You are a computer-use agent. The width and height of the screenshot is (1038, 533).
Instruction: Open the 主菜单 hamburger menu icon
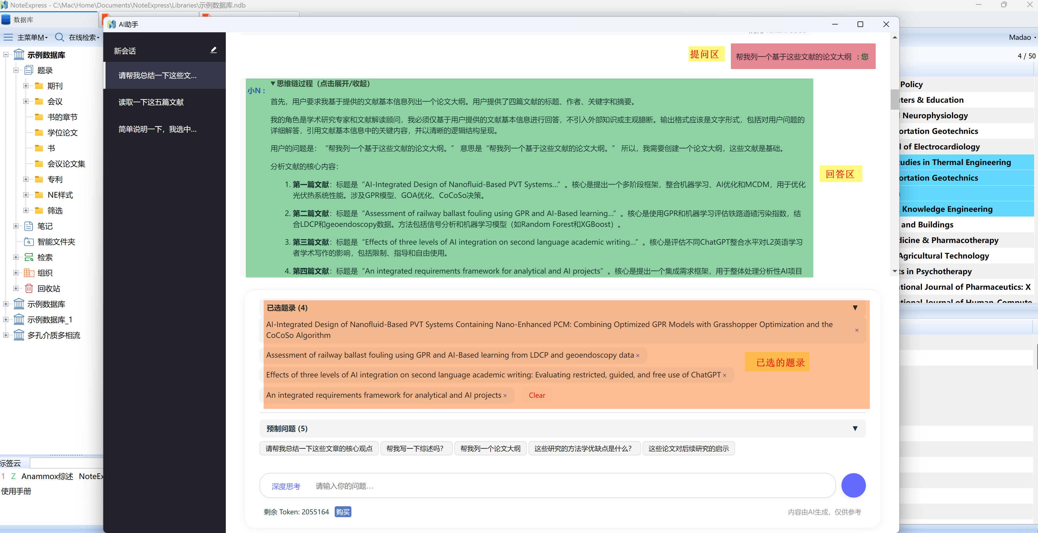point(8,38)
